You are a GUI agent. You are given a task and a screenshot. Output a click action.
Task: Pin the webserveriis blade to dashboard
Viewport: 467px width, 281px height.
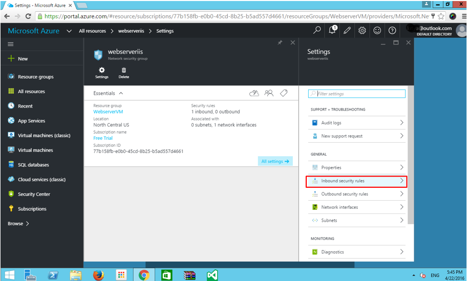coord(280,42)
